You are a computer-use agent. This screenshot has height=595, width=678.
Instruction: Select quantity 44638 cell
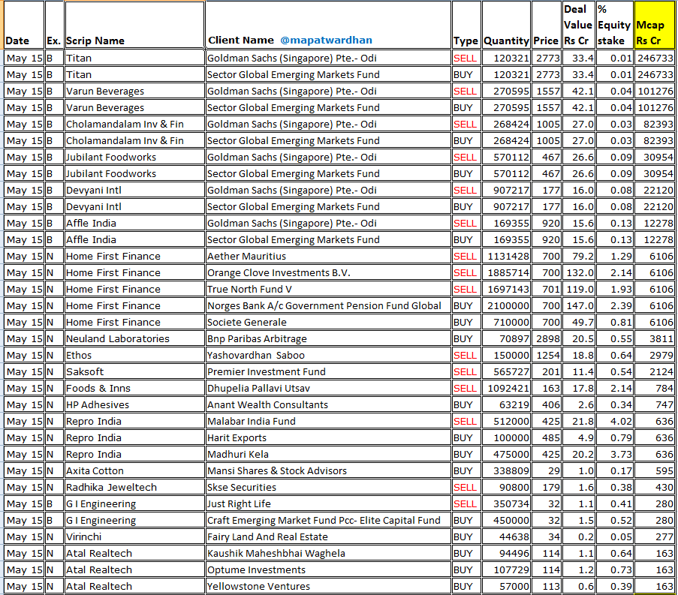[506, 536]
